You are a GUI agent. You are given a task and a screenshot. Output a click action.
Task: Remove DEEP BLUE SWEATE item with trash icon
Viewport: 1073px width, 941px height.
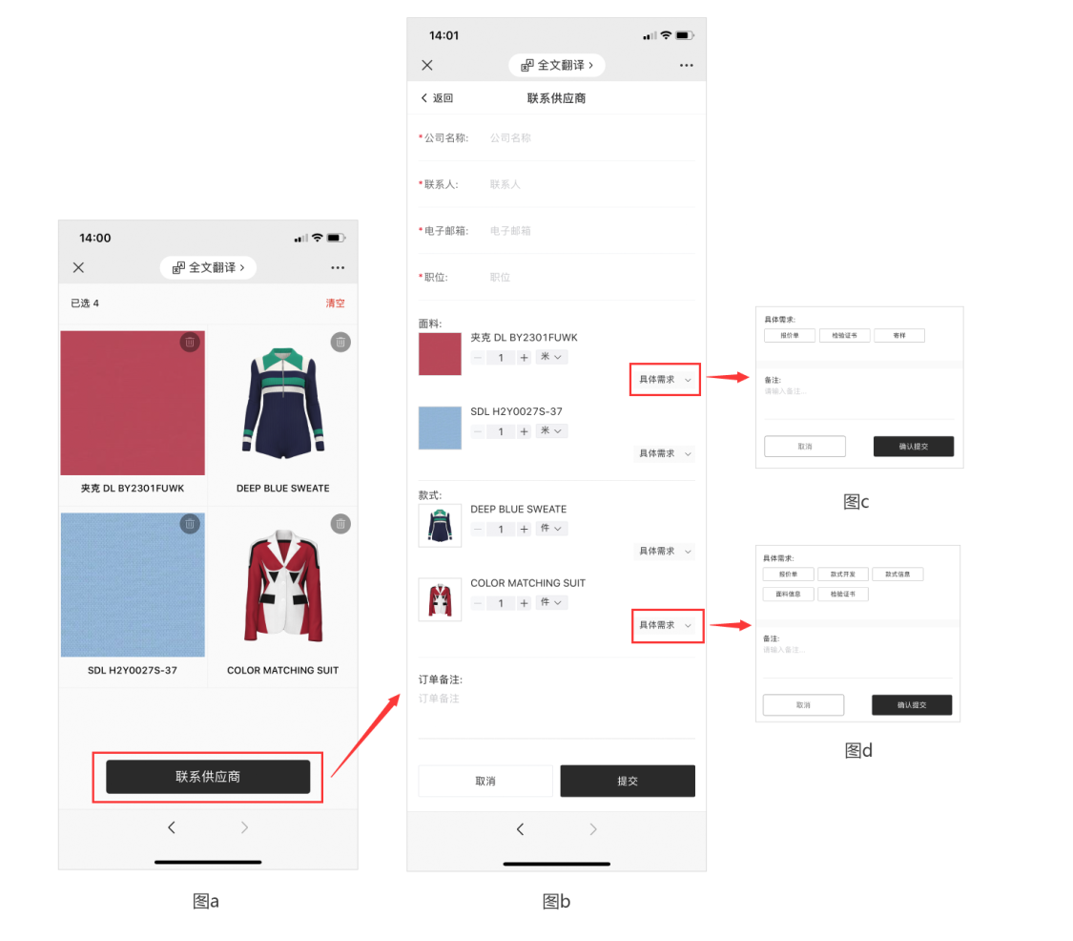(x=340, y=342)
